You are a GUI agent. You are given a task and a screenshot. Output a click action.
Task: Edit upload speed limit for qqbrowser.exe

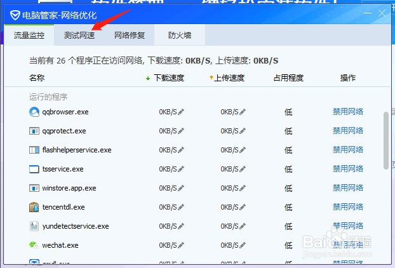(x=243, y=112)
